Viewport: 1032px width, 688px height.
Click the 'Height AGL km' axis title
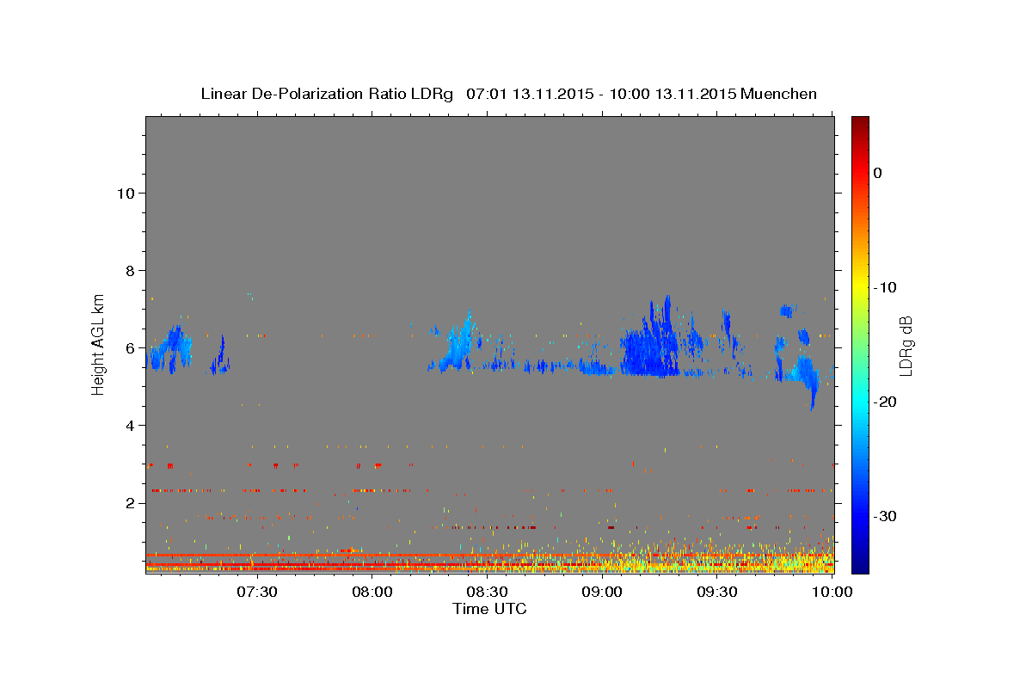(x=98, y=343)
